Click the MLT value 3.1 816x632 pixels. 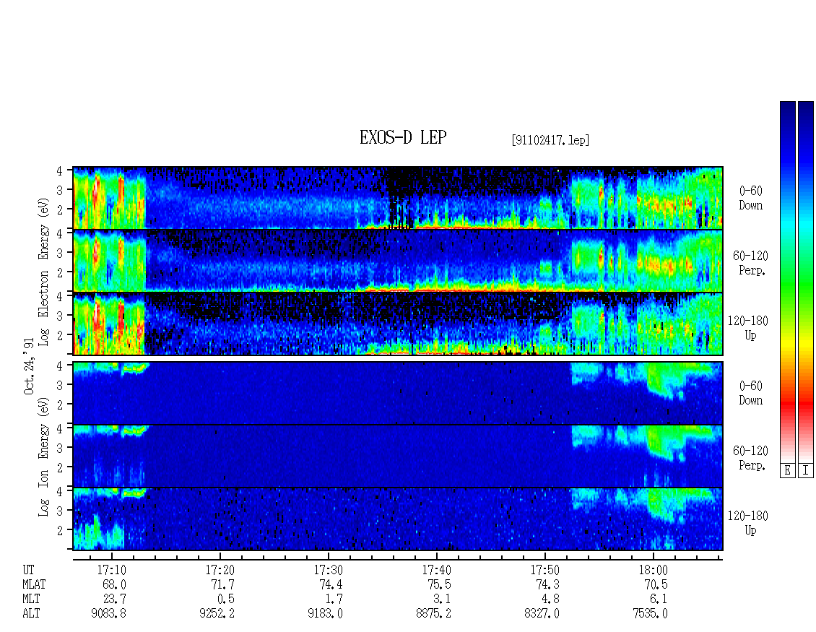pos(443,599)
